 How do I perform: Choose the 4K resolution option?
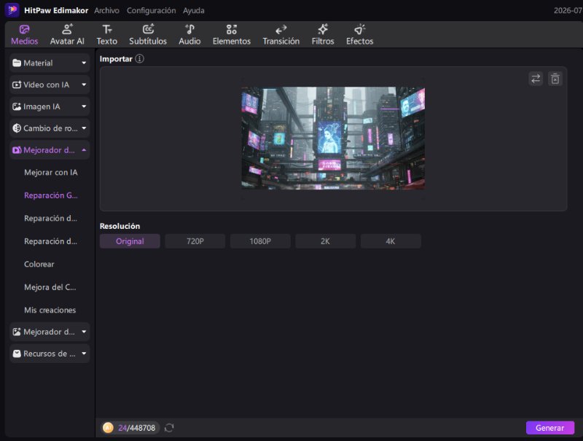point(391,241)
